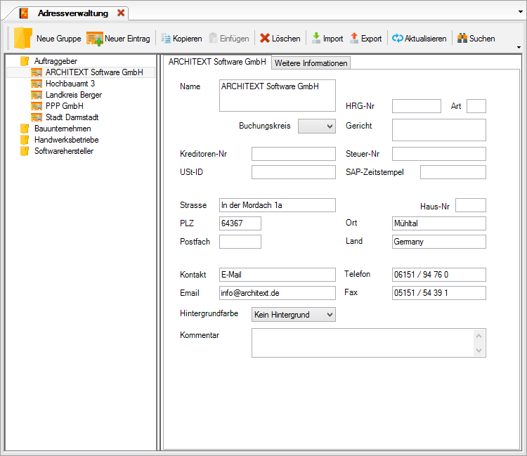
Task: Click the Neuer Eintrag button label
Action: click(127, 39)
